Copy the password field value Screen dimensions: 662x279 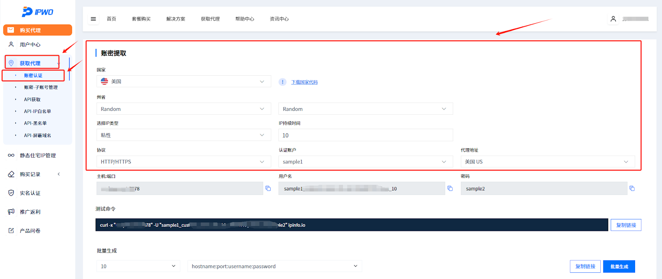(x=632, y=188)
